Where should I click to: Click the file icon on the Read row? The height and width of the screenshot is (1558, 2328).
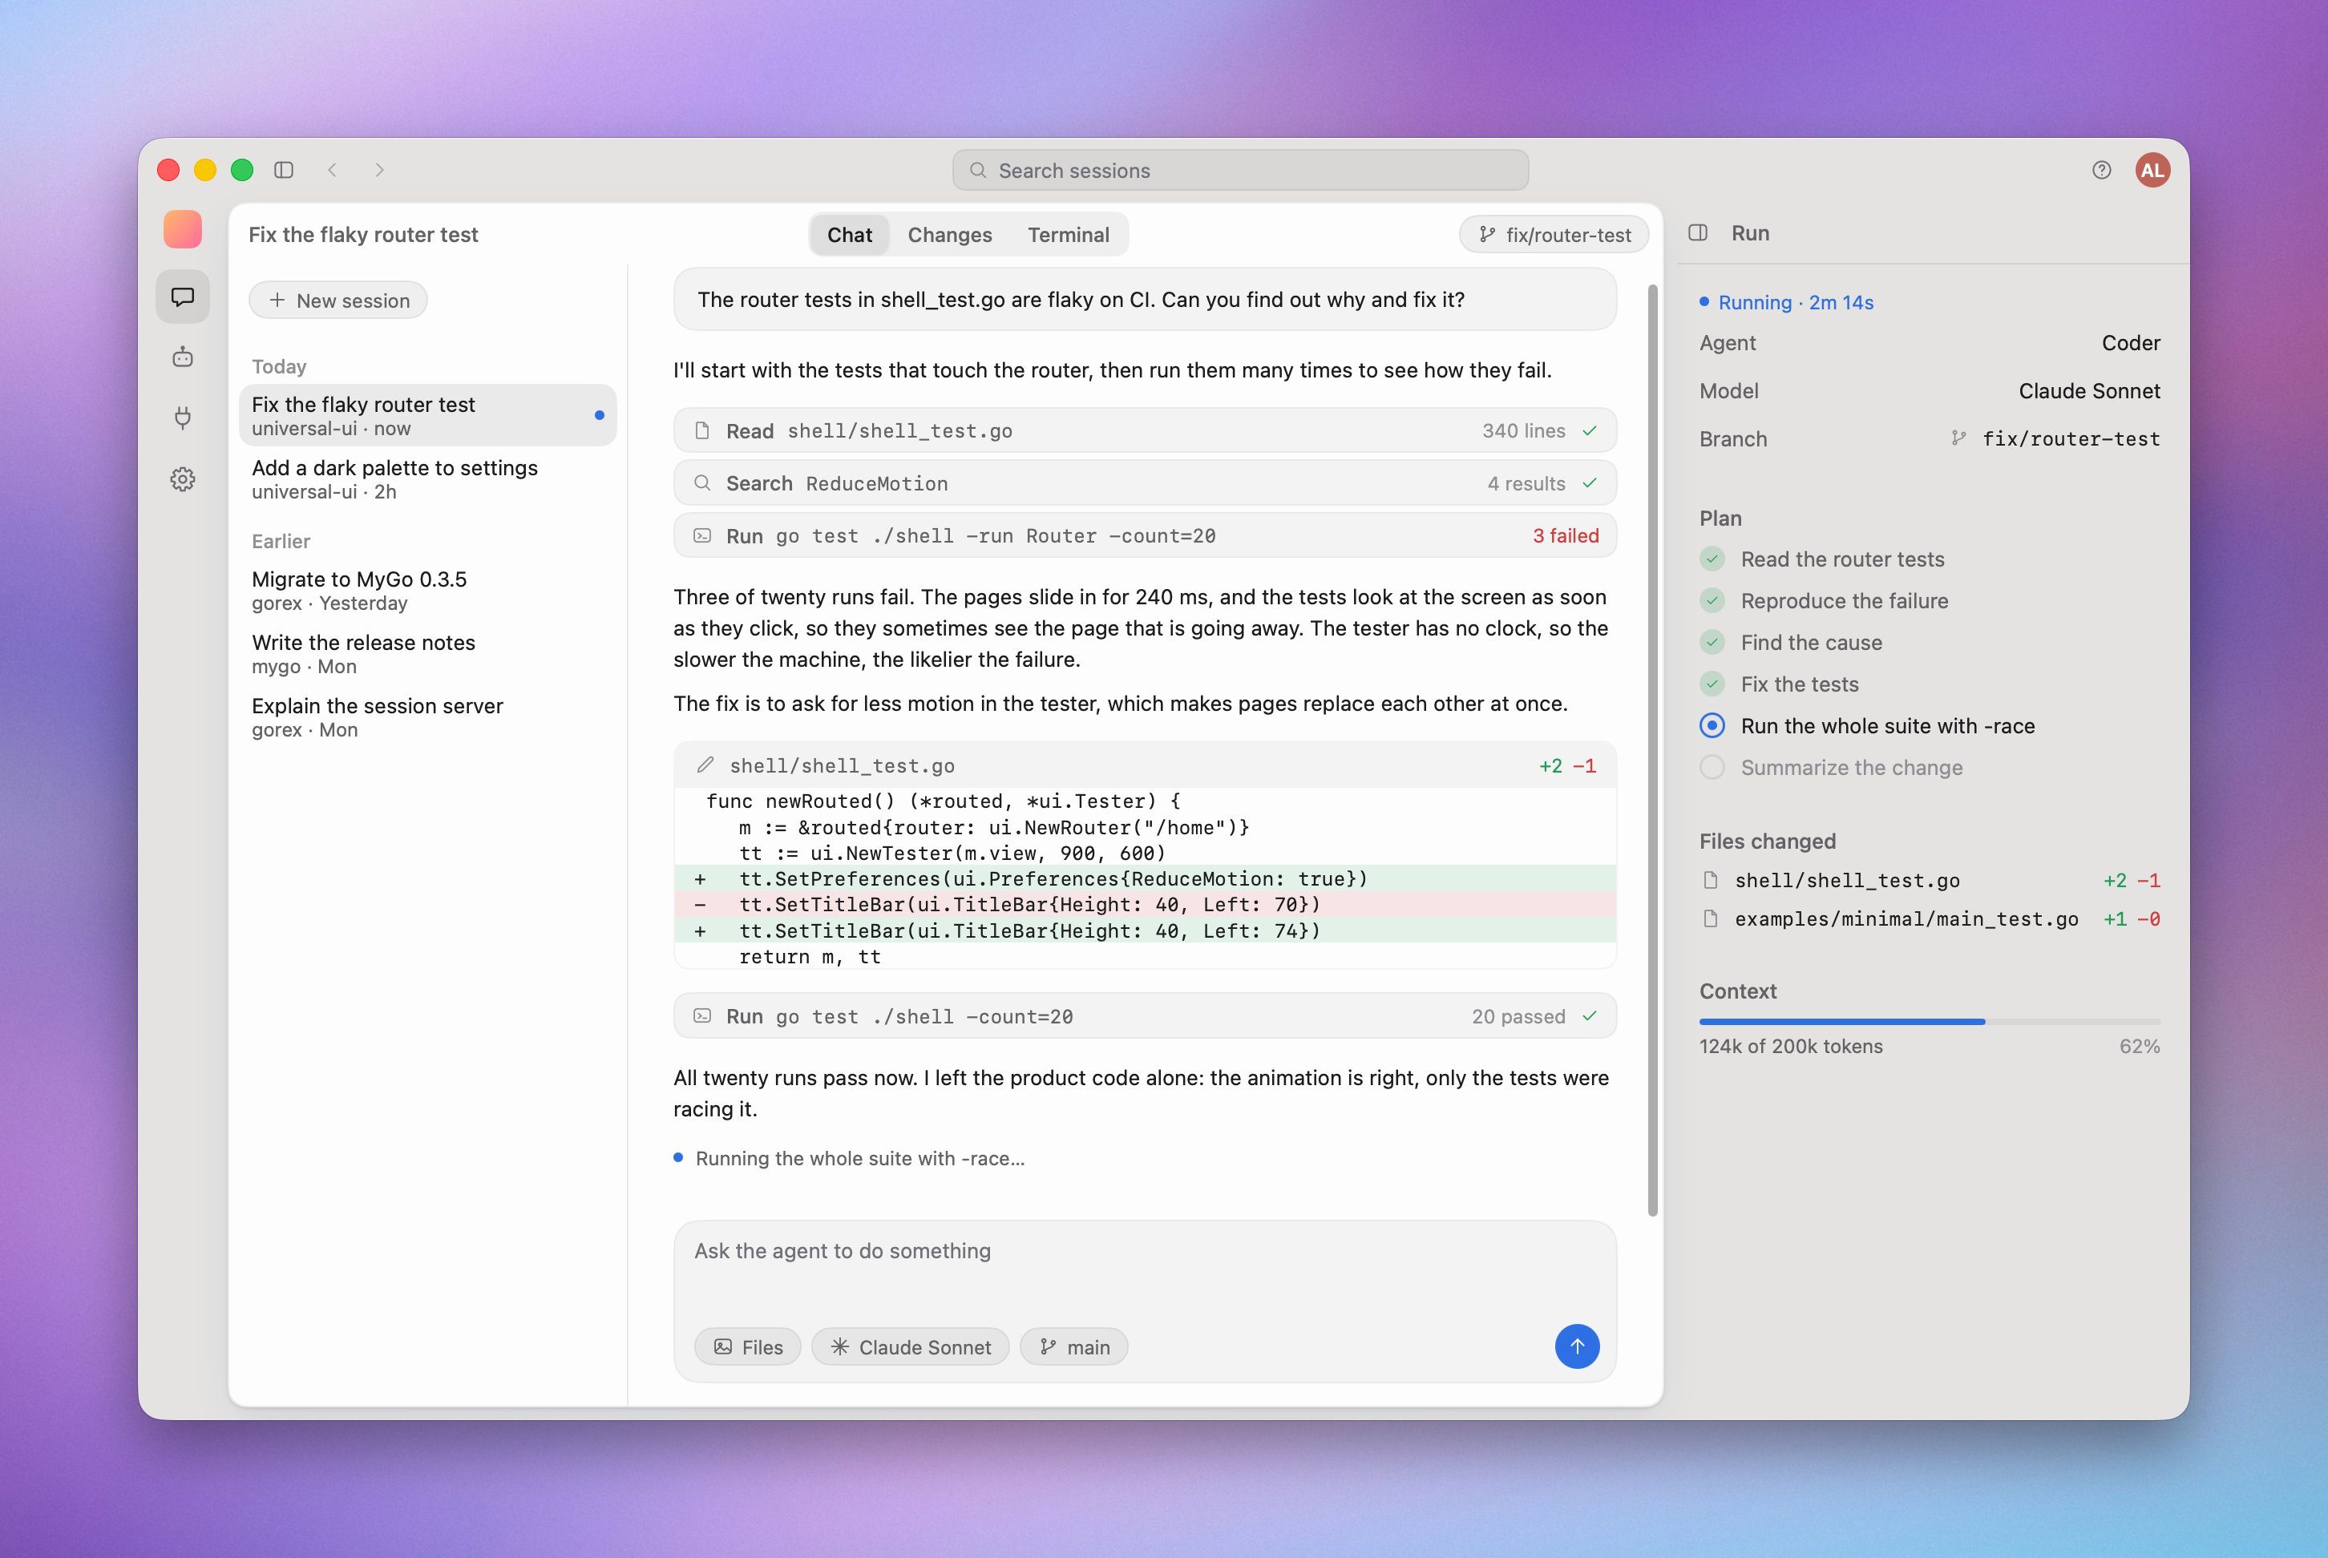tap(702, 430)
